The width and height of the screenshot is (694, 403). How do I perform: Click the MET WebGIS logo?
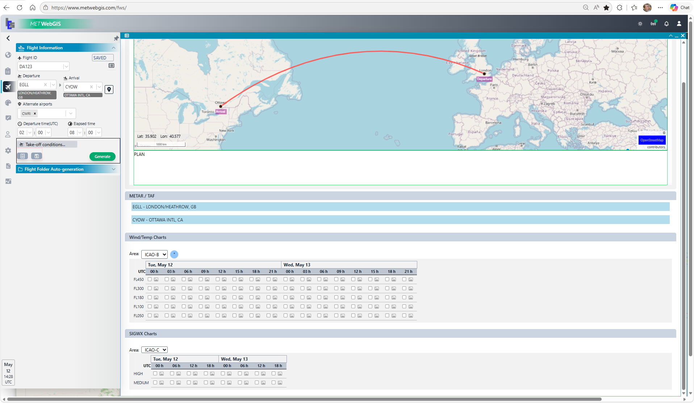46,24
